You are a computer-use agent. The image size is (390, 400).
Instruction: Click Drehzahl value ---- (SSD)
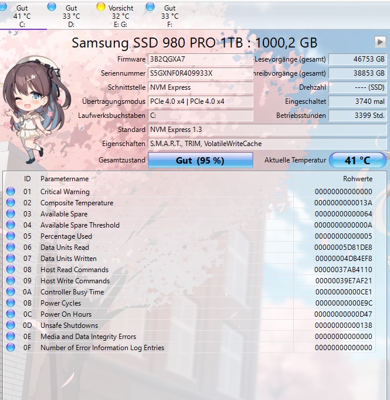tap(358, 87)
